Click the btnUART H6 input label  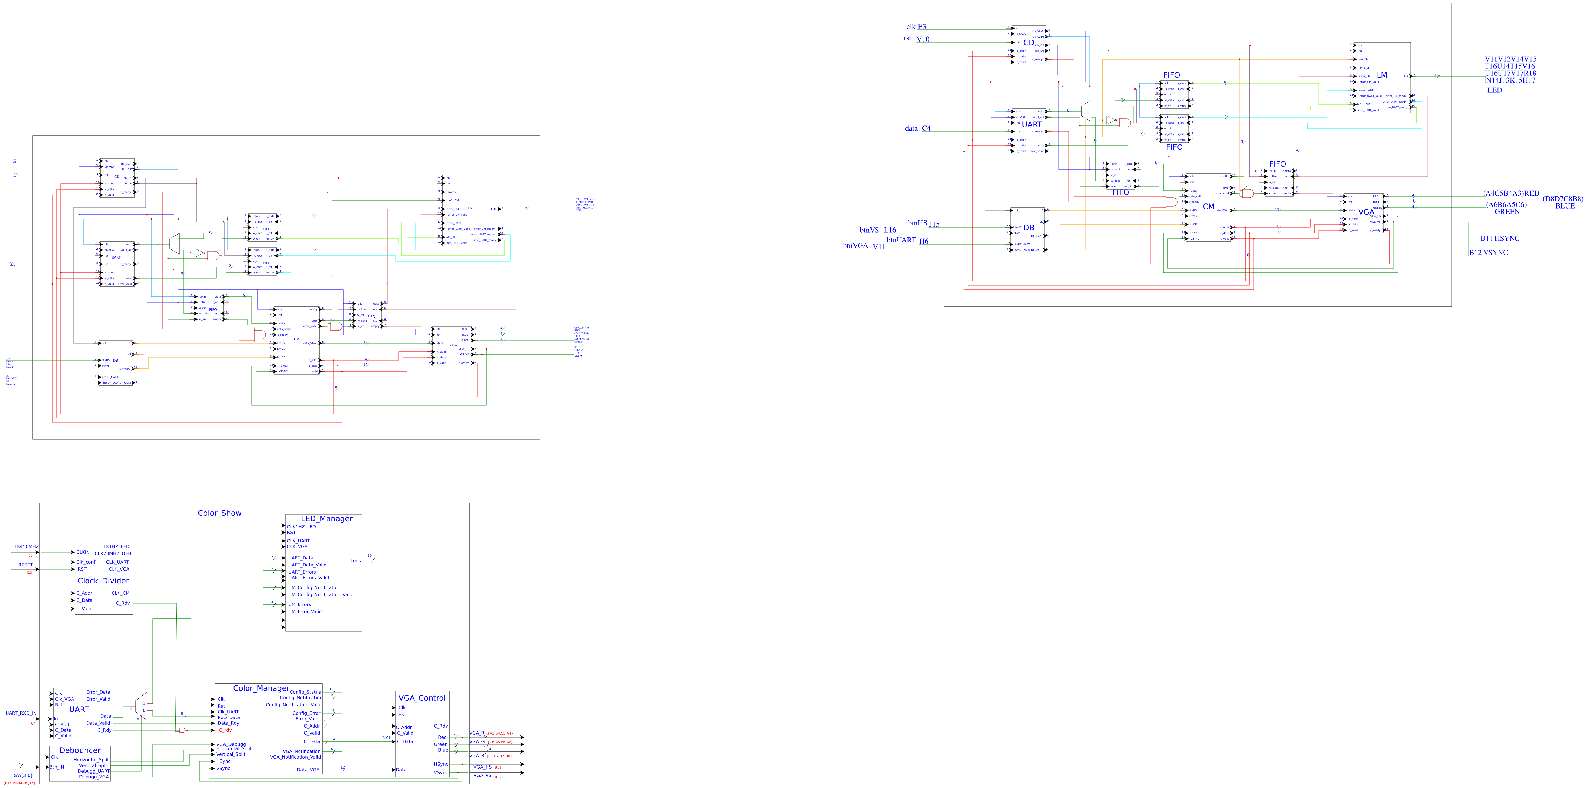point(907,240)
